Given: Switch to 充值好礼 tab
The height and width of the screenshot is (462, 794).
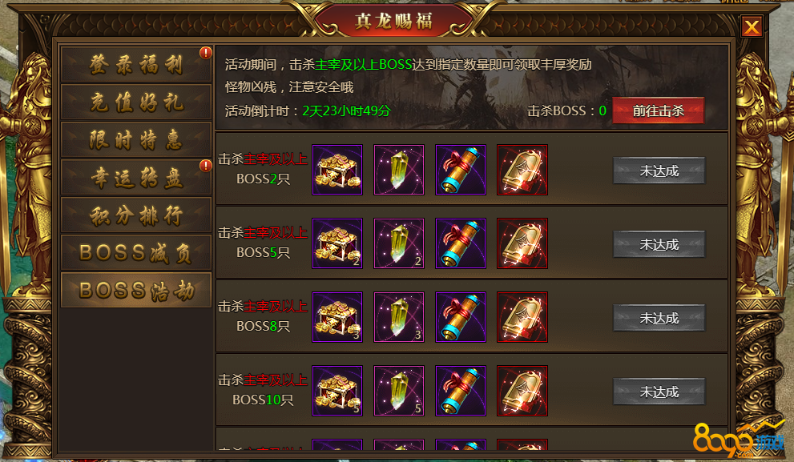Looking at the screenshot, I should point(136,102).
